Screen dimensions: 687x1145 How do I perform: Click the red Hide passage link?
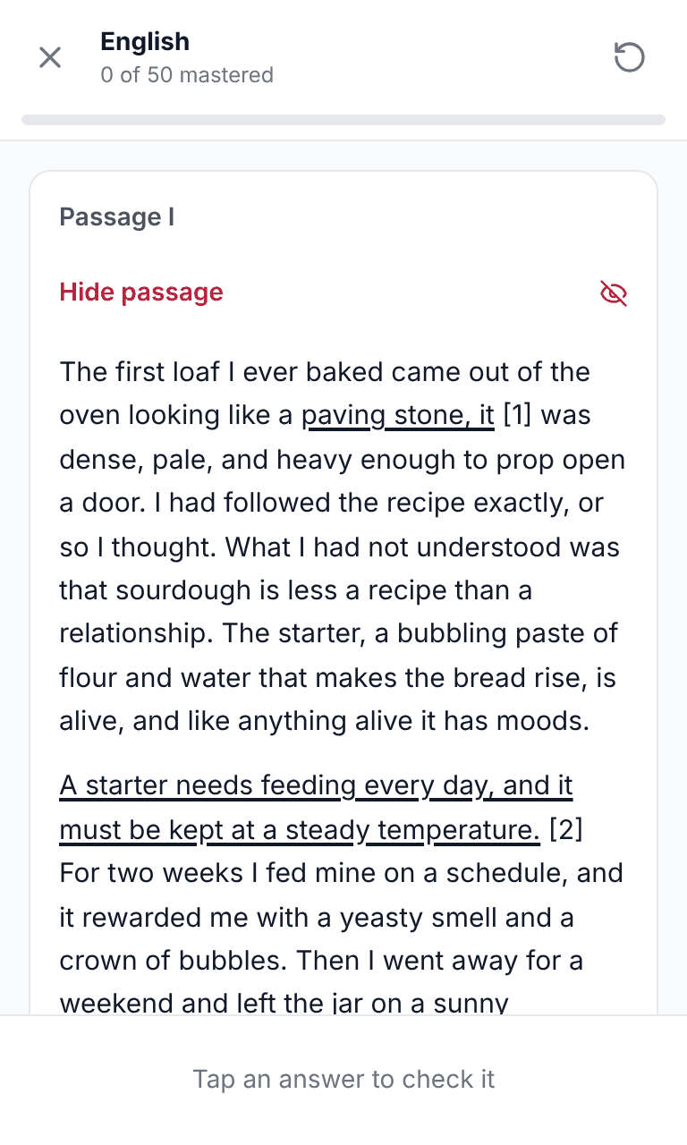pyautogui.click(x=141, y=293)
